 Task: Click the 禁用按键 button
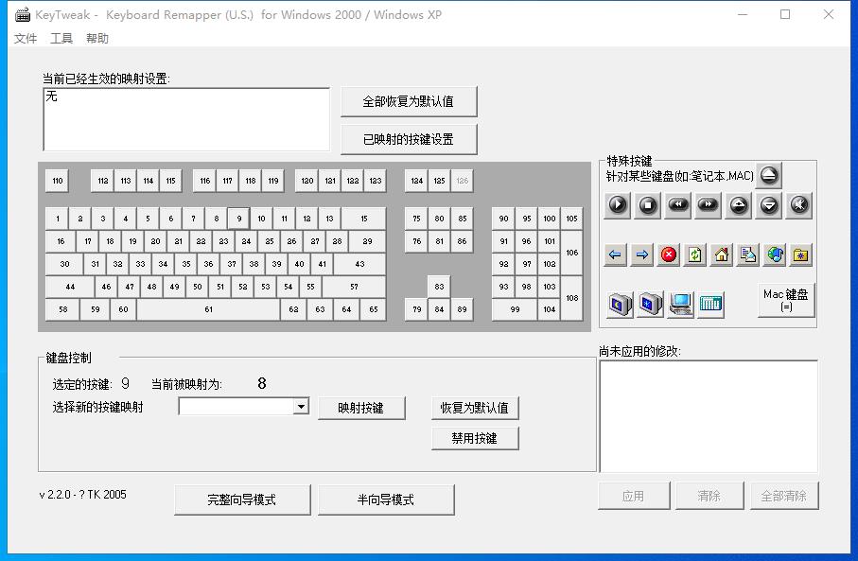coord(475,438)
